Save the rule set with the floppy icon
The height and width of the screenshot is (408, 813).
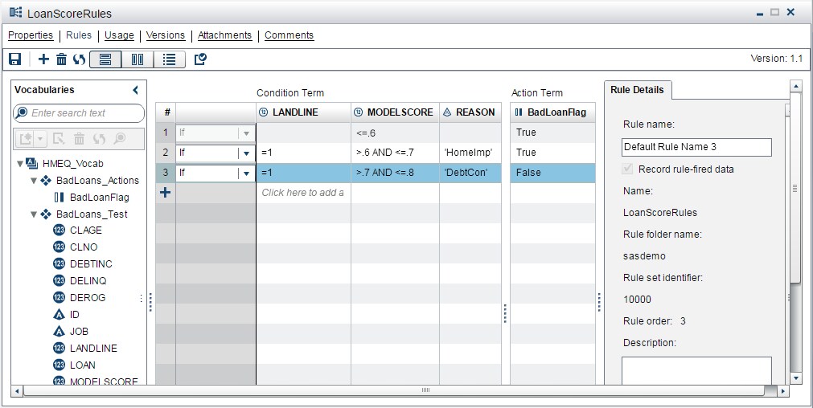pyautogui.click(x=15, y=59)
